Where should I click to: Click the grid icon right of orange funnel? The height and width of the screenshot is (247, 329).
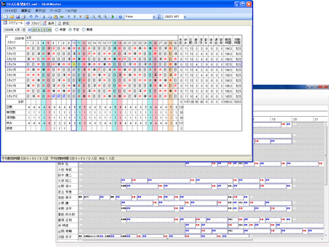tap(87, 17)
